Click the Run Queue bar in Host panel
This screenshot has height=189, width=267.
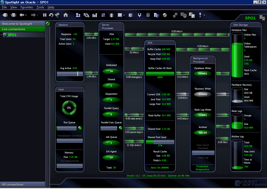(66, 128)
